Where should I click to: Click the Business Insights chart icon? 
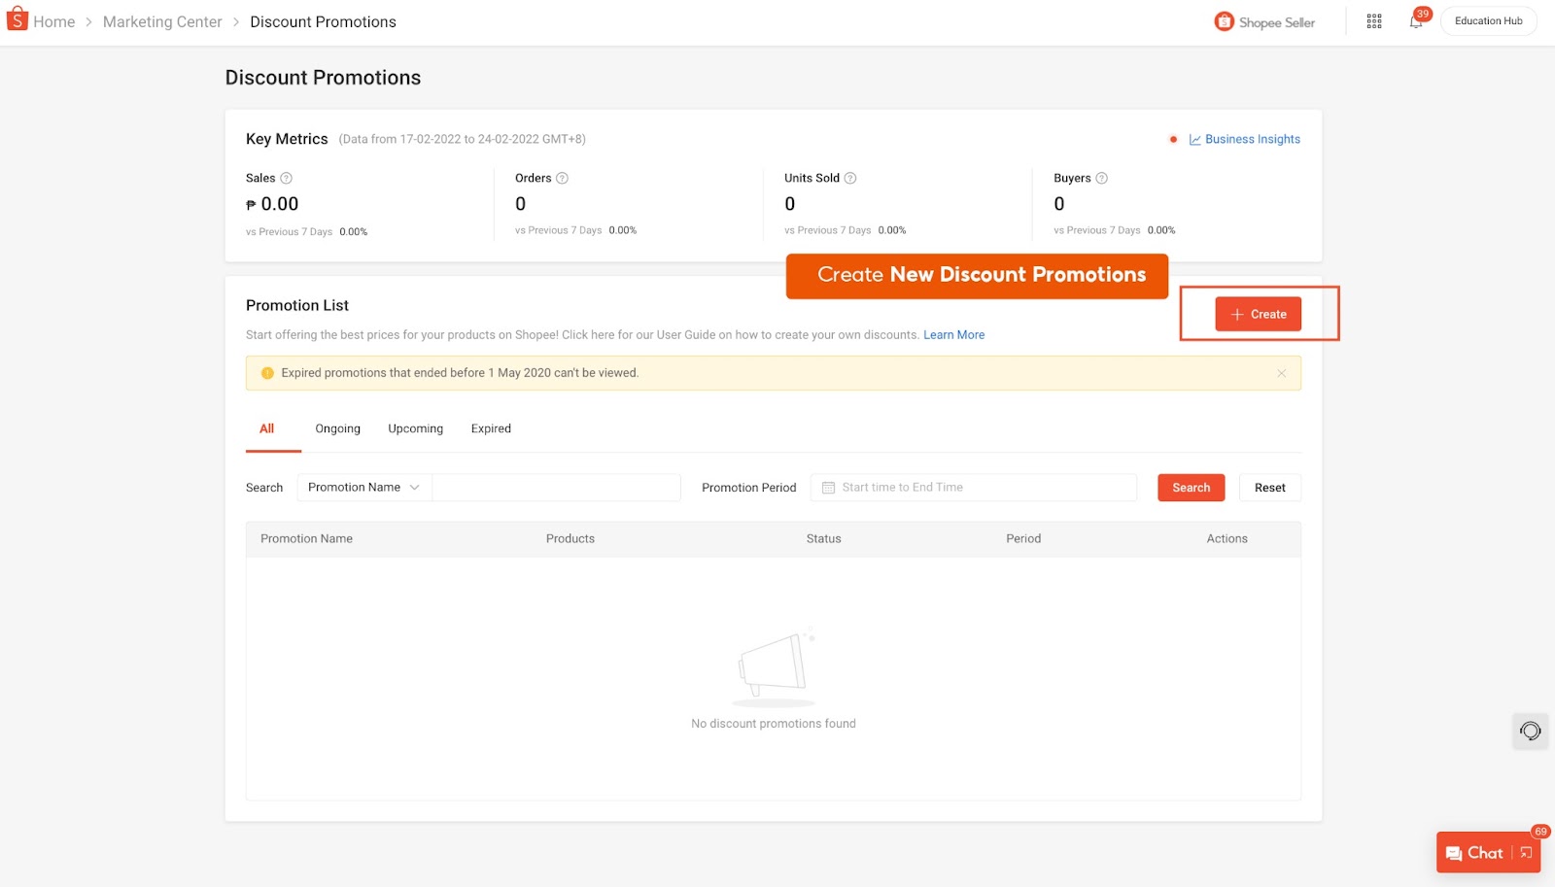[1195, 139]
